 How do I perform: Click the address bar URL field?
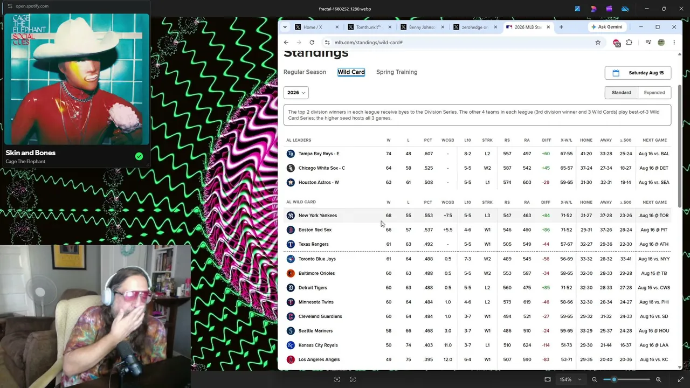click(x=458, y=43)
